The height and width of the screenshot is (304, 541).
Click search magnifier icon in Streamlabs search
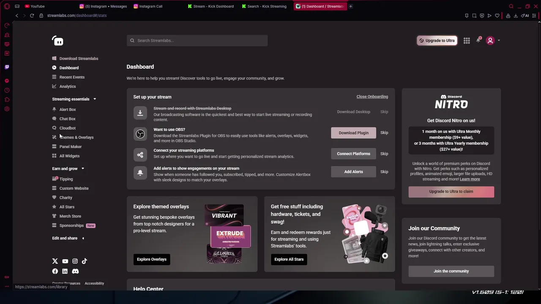(132, 41)
